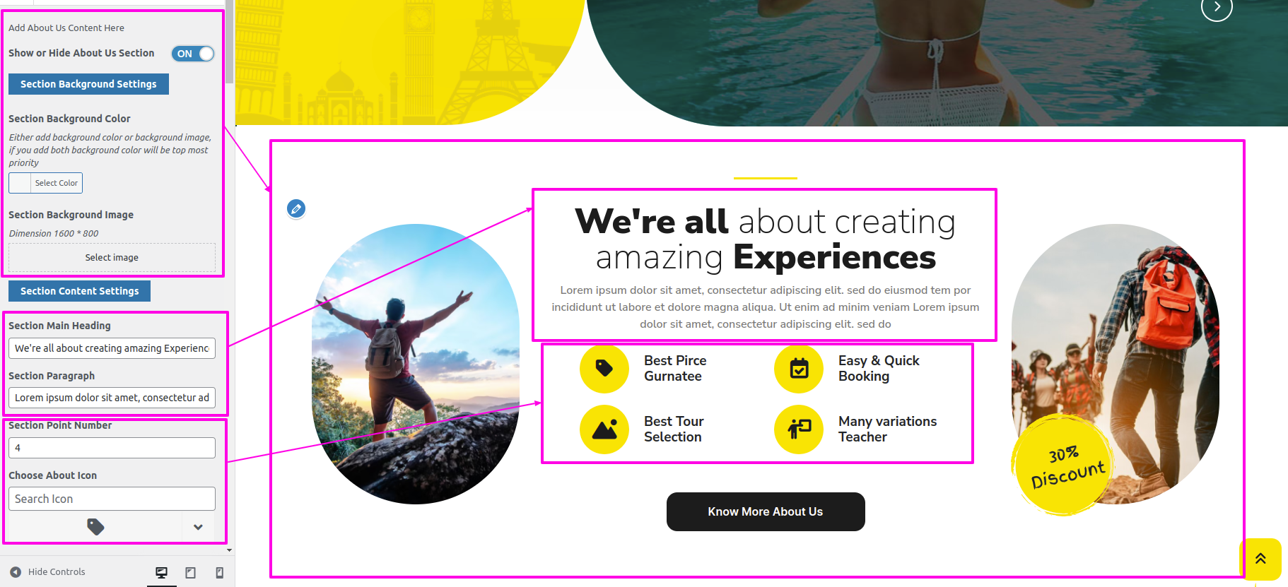Click the Know More About Us button

[x=766, y=511]
